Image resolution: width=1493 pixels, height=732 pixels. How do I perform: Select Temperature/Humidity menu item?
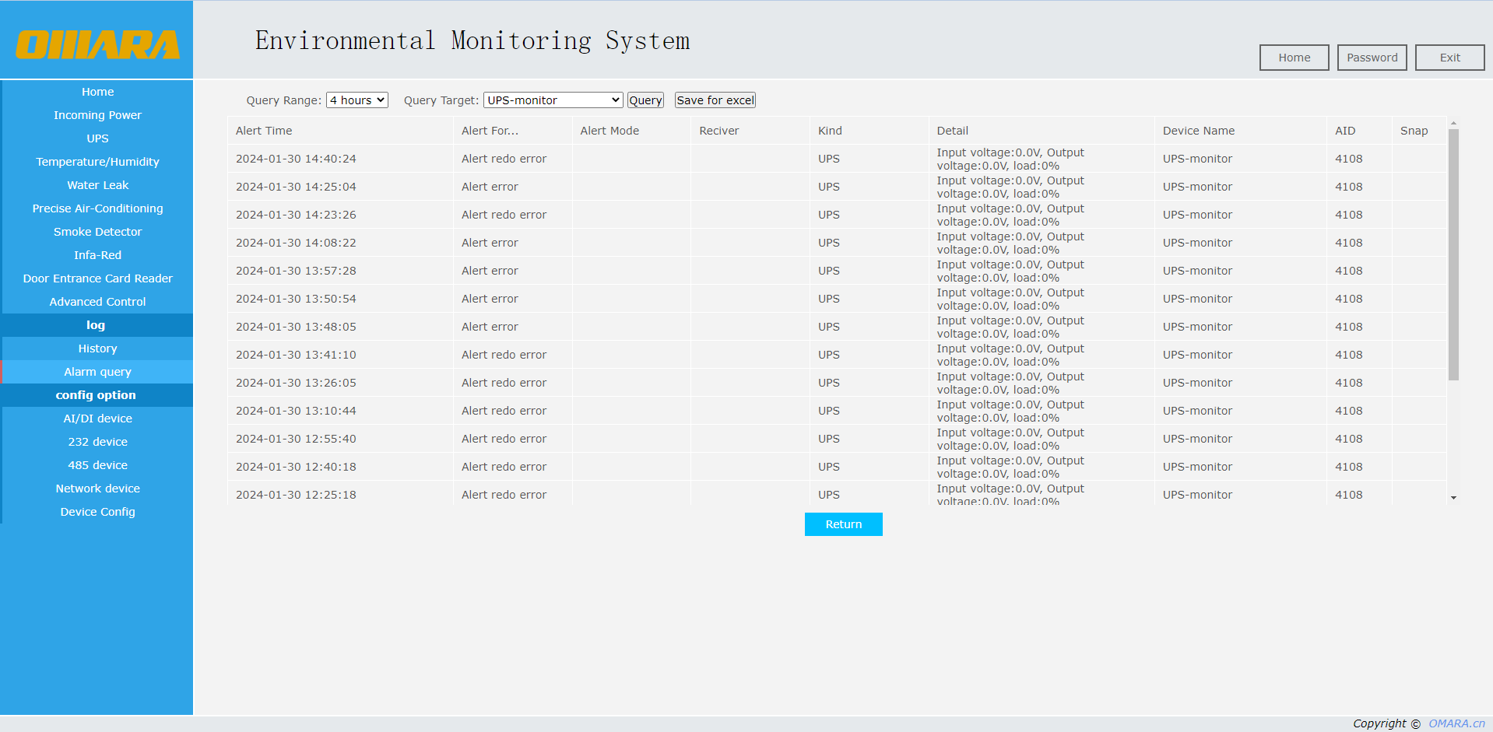coord(97,162)
